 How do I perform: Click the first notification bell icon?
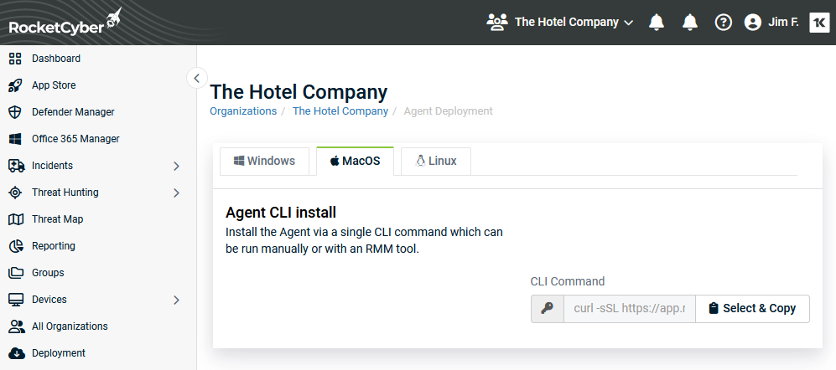point(657,23)
